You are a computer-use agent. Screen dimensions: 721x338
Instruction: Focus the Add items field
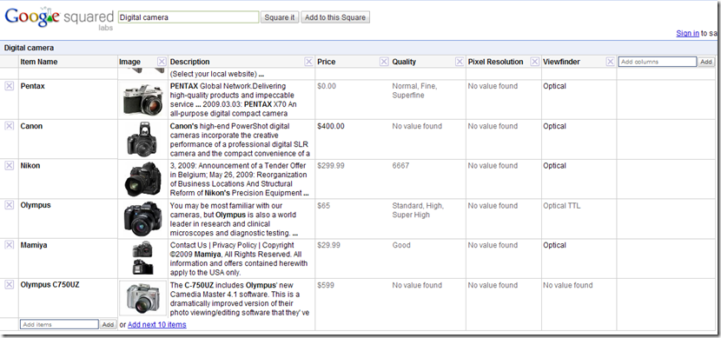(59, 325)
